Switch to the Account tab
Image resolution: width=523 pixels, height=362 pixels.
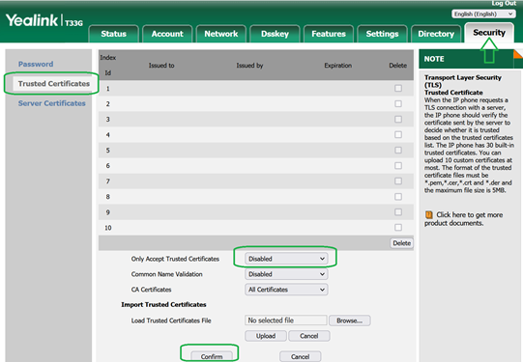point(167,34)
